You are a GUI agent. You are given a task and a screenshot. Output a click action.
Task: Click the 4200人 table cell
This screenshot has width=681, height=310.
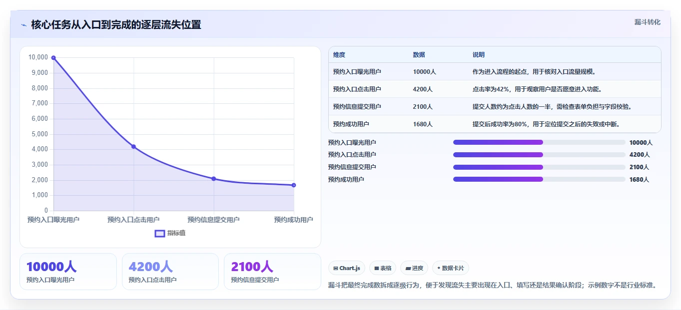point(423,89)
